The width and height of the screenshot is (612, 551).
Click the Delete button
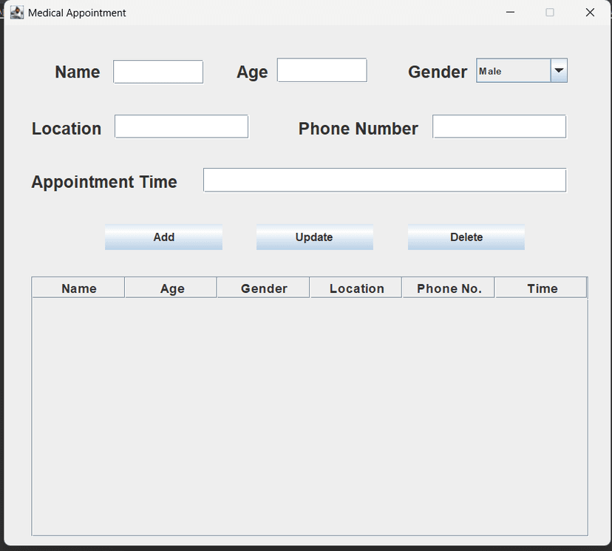click(466, 237)
